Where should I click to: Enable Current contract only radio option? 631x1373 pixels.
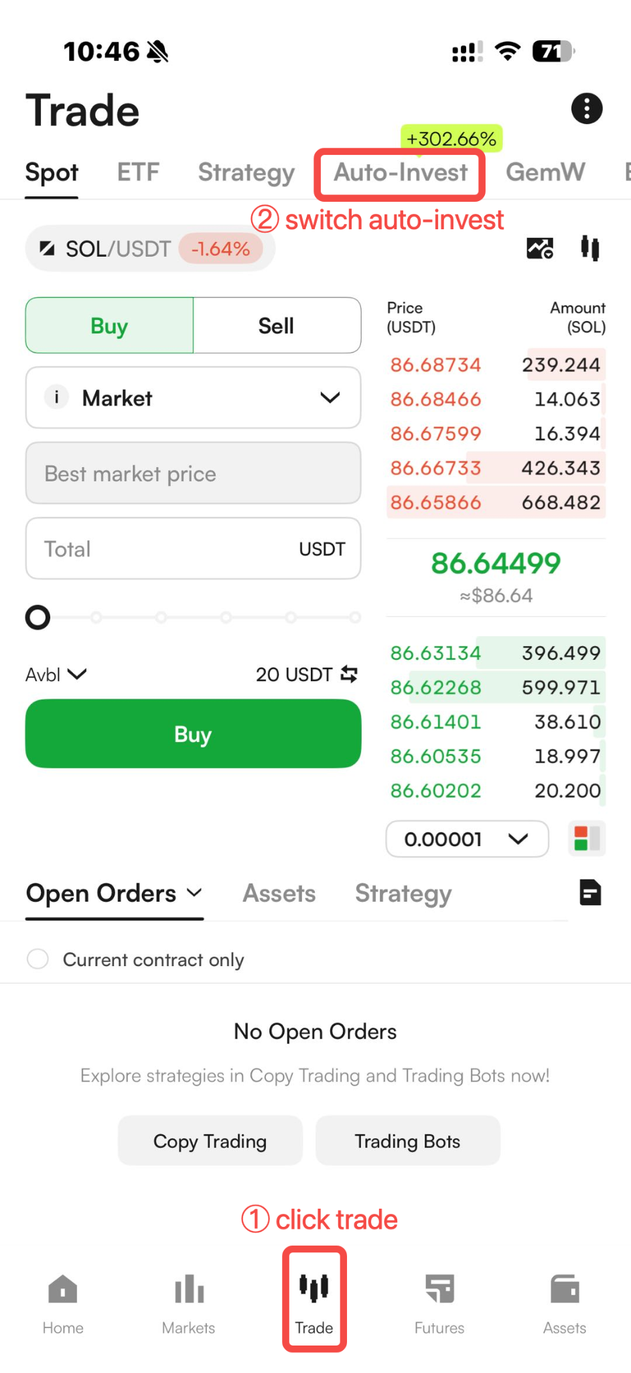[x=38, y=959]
